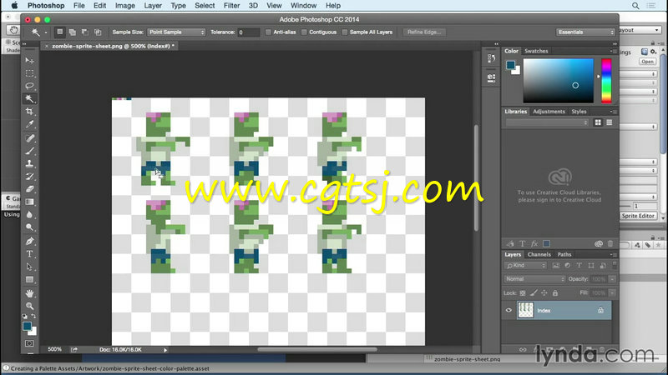Select the Blur tool
The width and height of the screenshot is (668, 375).
[29, 215]
